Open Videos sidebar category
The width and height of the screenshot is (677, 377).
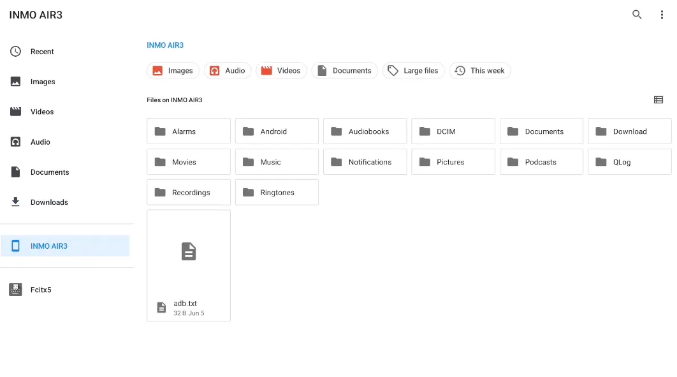42,112
